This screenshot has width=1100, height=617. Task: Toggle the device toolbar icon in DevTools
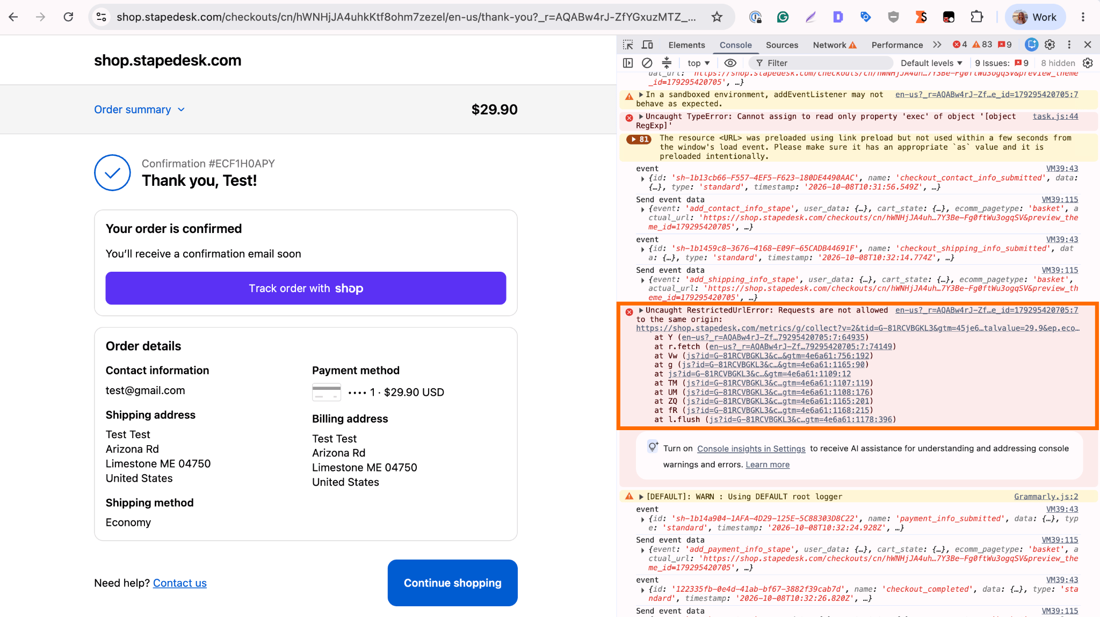pyautogui.click(x=647, y=45)
